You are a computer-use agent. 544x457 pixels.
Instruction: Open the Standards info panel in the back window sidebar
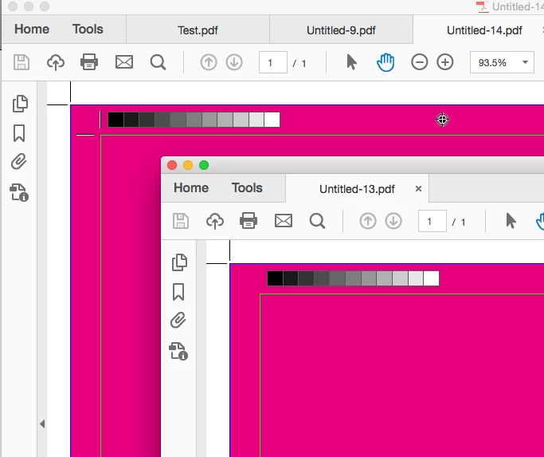(x=19, y=192)
